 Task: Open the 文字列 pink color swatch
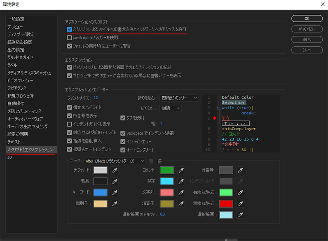click(x=166, y=192)
